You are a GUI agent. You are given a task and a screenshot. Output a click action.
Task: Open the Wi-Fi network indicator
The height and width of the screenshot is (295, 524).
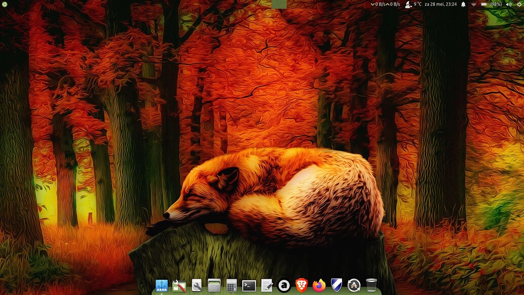pyautogui.click(x=473, y=5)
